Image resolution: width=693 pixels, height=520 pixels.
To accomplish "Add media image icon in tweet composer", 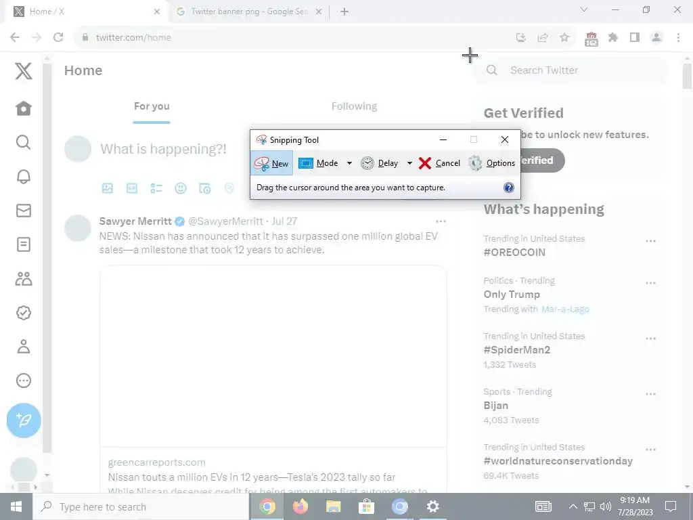I will coord(108,188).
